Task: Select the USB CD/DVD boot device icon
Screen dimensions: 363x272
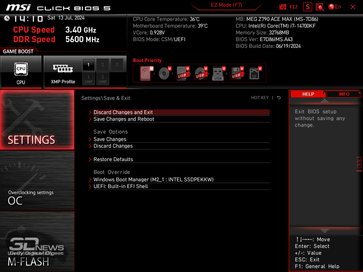Action: coord(201,73)
